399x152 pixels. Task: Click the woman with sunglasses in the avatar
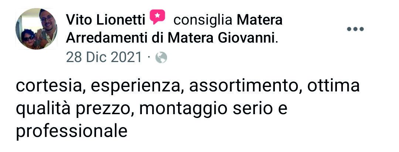(29, 39)
